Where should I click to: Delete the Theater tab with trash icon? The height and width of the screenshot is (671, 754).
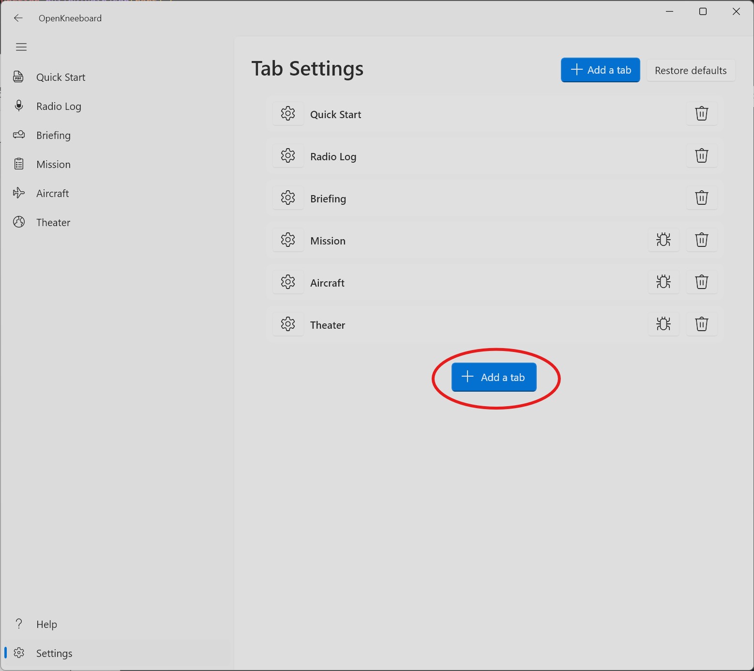tap(702, 324)
